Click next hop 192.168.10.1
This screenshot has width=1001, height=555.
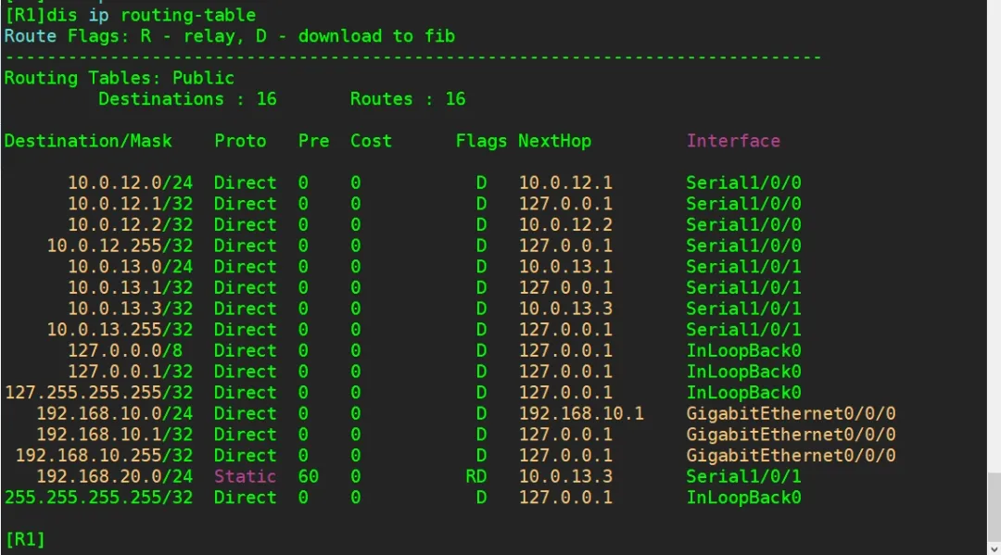point(580,413)
